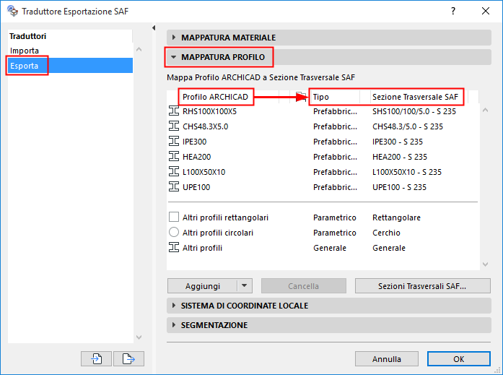Screen dimensions: 503x375
Task: Click scroll down arrow in translators list
Action: pyautogui.click(x=139, y=337)
